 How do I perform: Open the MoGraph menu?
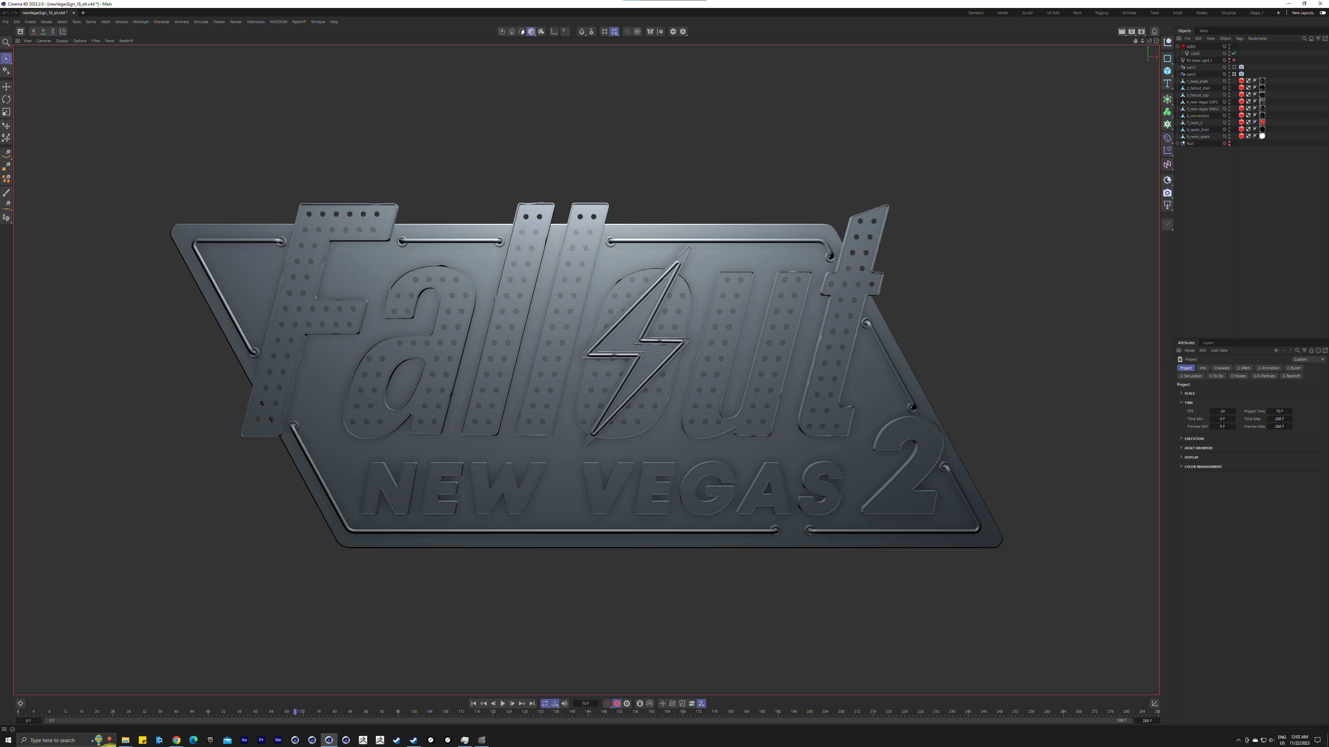click(140, 22)
